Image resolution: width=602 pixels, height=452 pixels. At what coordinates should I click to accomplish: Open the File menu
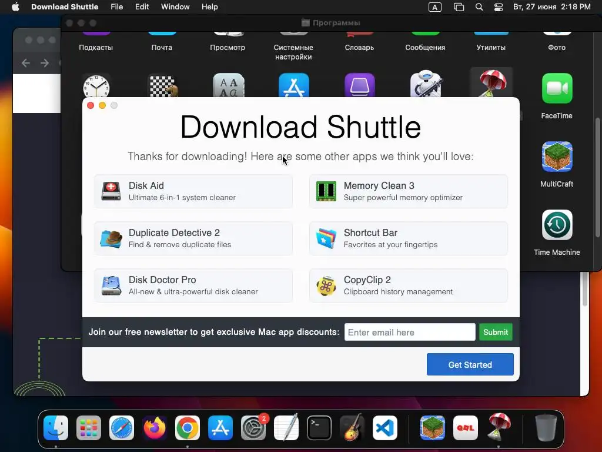tap(117, 7)
